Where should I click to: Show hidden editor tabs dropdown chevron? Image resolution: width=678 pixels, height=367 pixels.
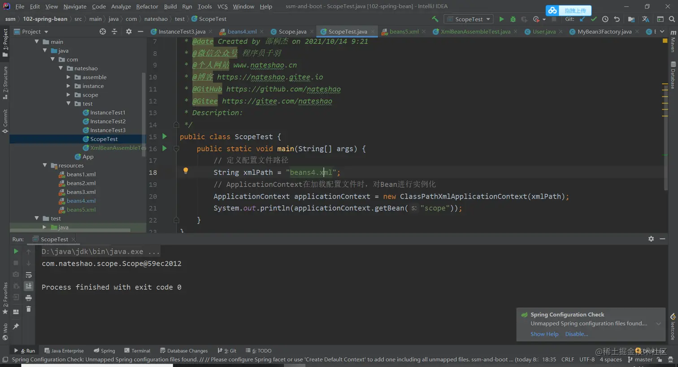pos(662,31)
